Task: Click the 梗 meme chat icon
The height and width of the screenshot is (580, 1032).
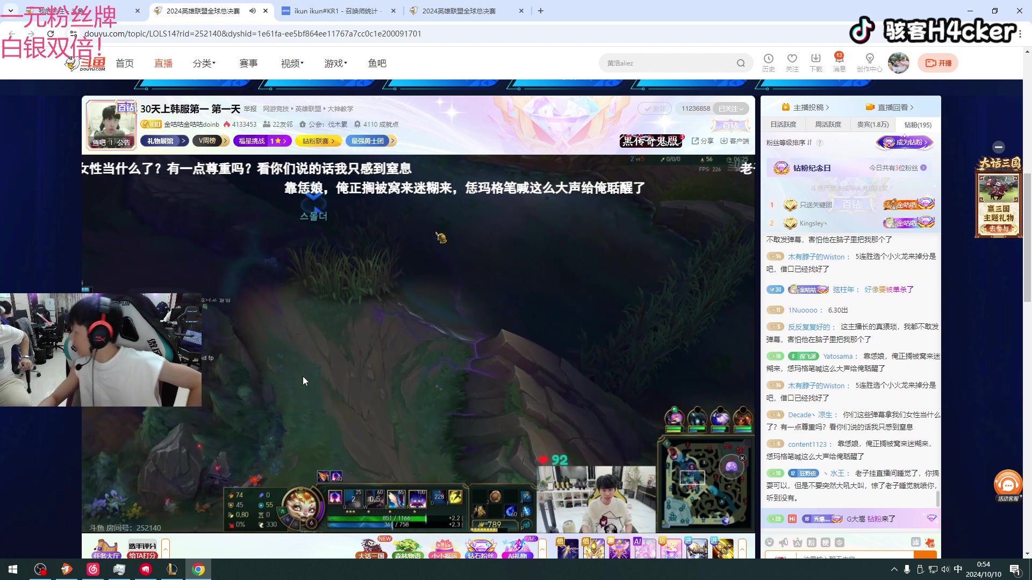Action: click(826, 542)
